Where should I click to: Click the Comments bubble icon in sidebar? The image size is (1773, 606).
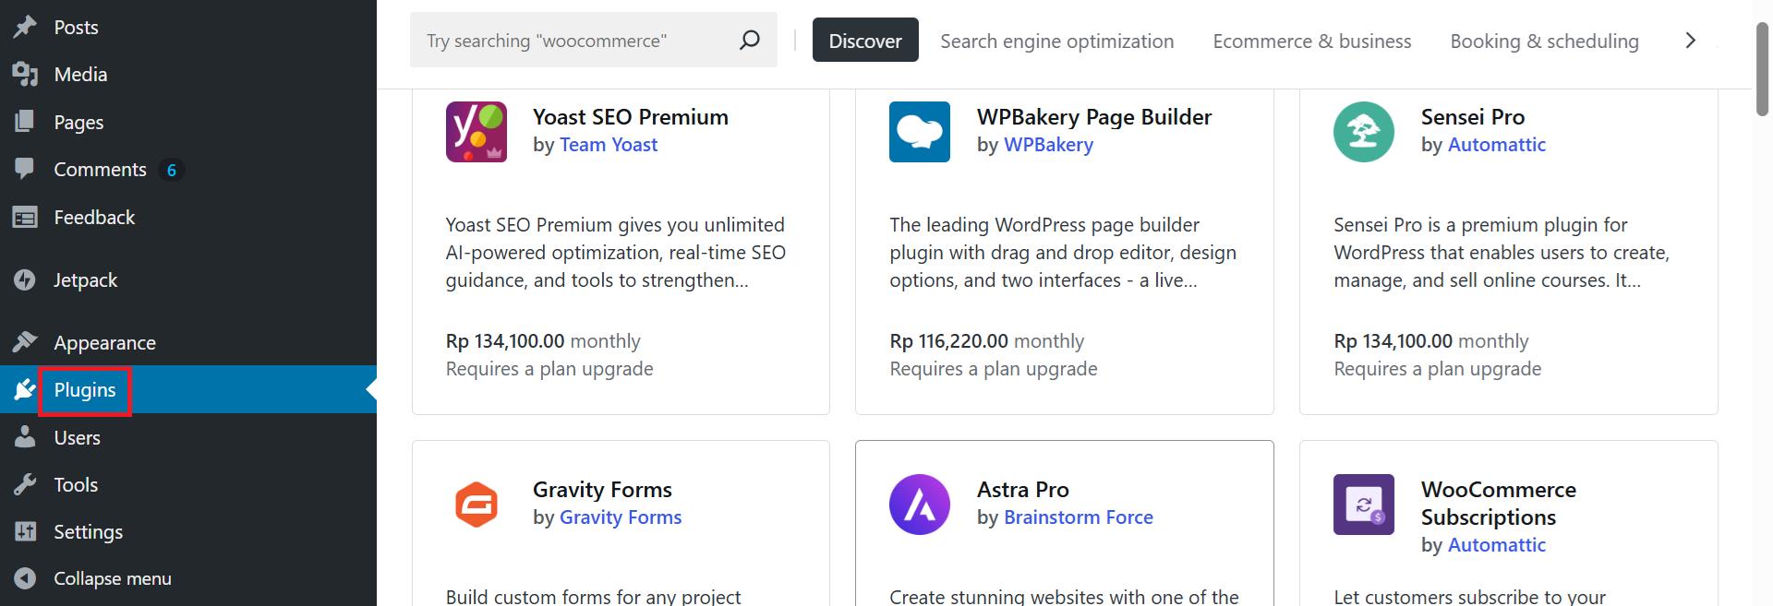coord(25,169)
